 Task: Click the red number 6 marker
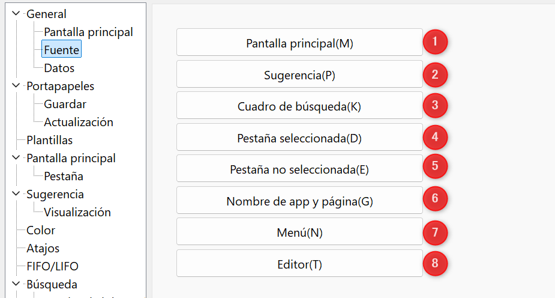435,198
